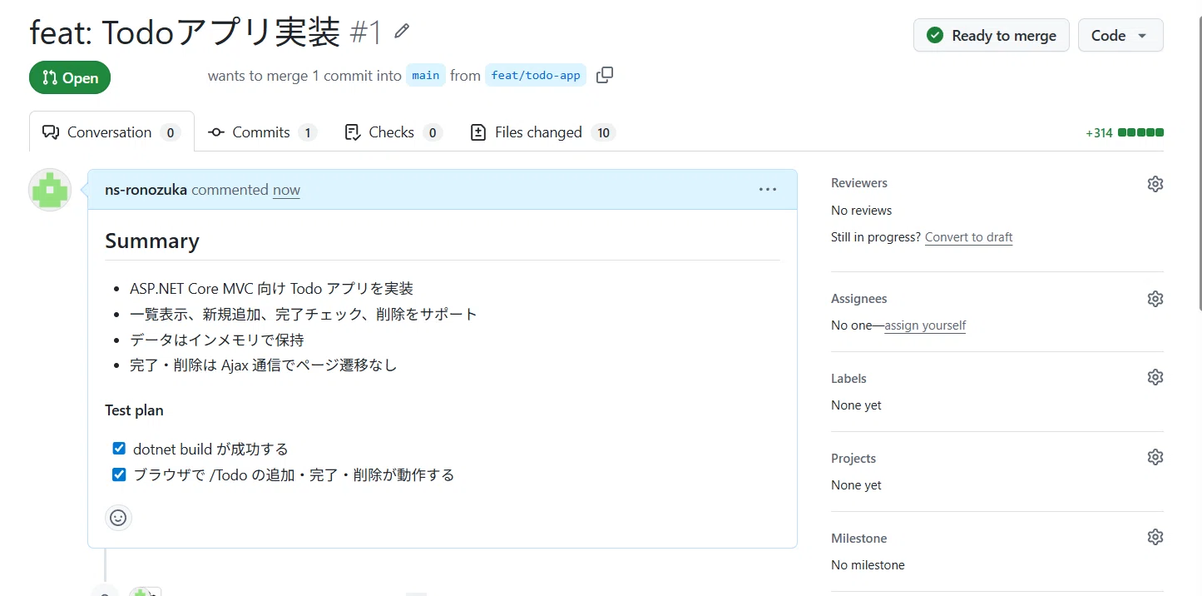Click the main base branch link
Viewport: 1202px width, 596px height.
point(426,75)
